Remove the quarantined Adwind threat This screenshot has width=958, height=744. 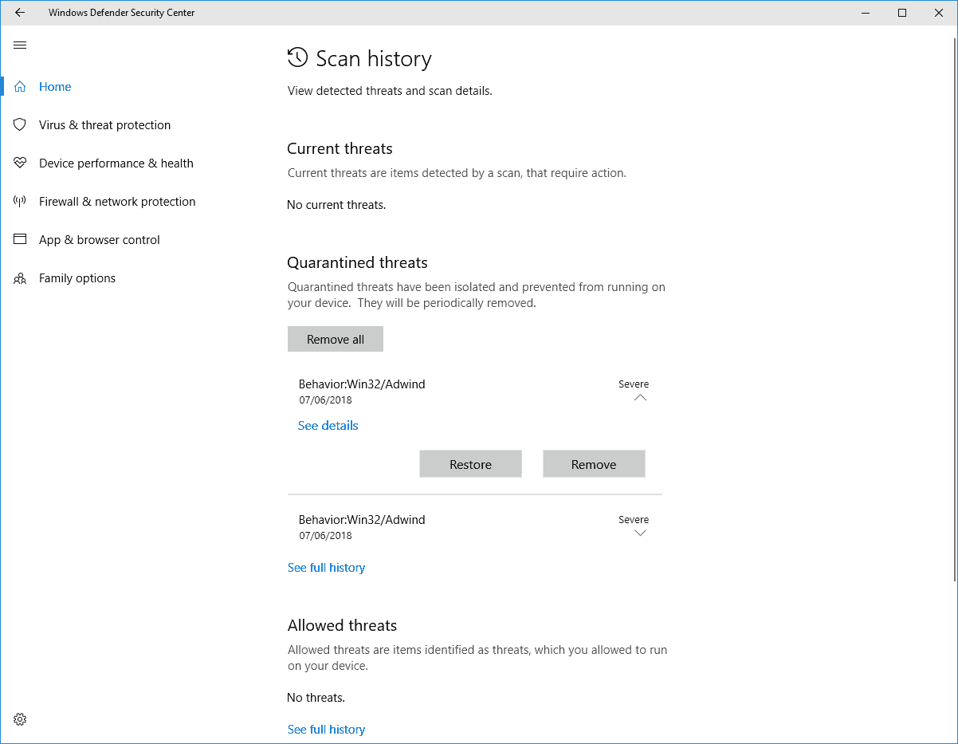point(594,464)
